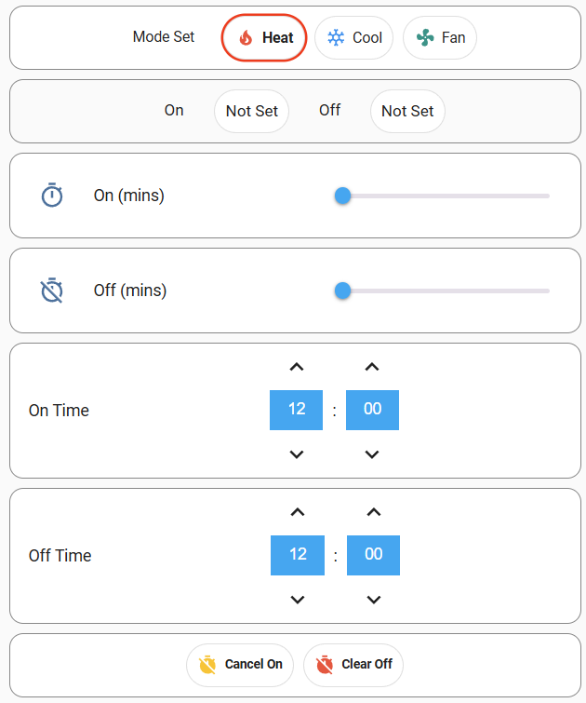The height and width of the screenshot is (703, 586).
Task: Decrease Off Time hours with down chevron
Action: [x=298, y=600]
